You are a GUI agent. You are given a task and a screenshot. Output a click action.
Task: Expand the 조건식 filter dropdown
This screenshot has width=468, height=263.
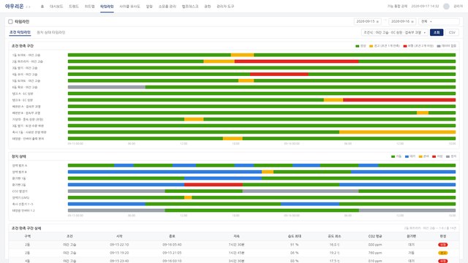click(x=395, y=32)
